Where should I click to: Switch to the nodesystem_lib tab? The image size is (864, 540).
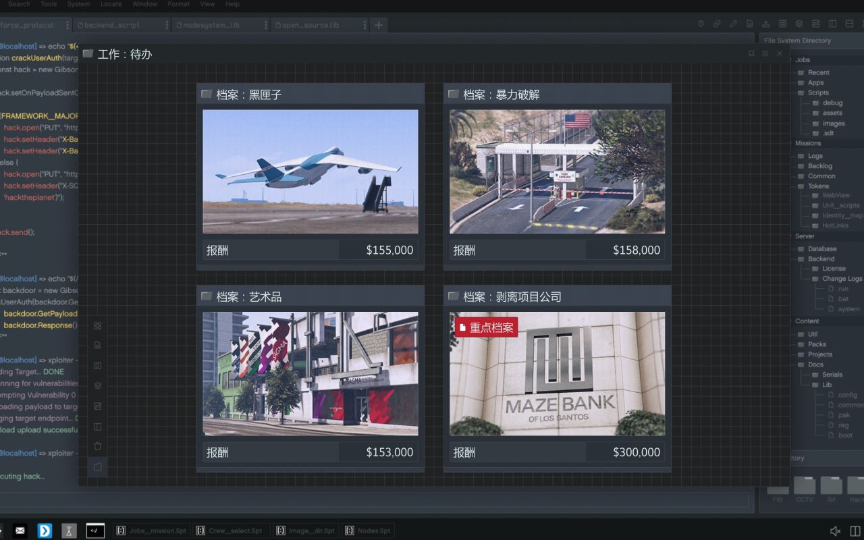pos(221,25)
